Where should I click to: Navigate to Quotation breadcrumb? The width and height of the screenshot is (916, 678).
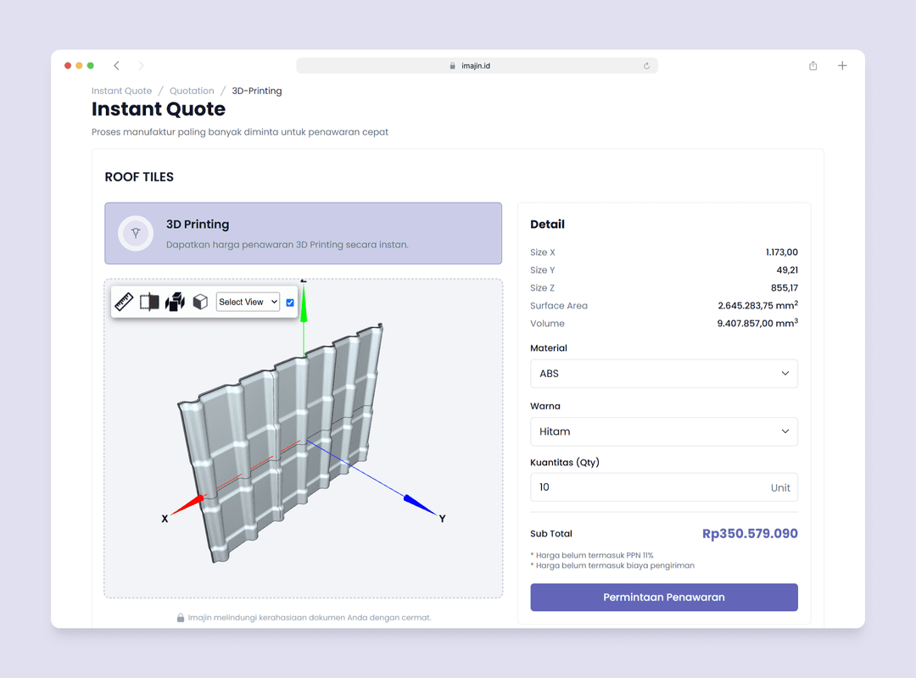(192, 91)
